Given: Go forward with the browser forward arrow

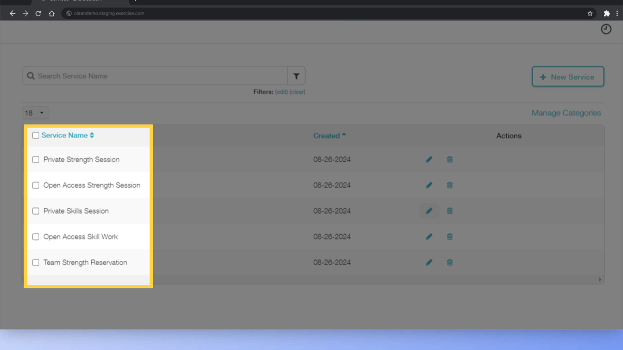Looking at the screenshot, I should pyautogui.click(x=26, y=13).
